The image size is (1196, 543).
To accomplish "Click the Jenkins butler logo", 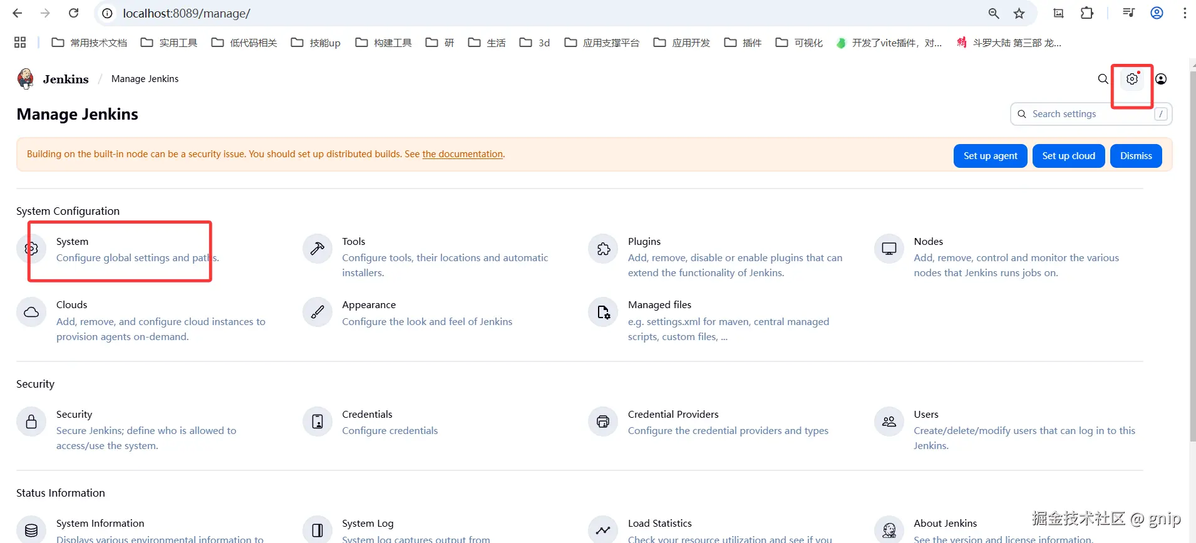I will pyautogui.click(x=26, y=79).
